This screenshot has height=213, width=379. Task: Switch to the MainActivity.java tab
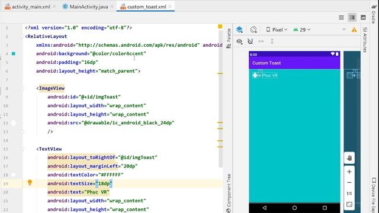[x=85, y=7]
